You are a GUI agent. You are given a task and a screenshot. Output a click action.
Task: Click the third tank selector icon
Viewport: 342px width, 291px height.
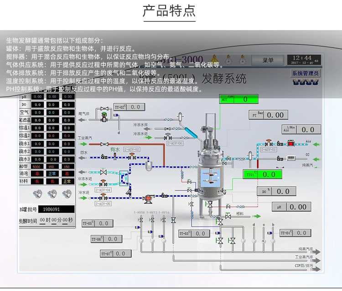pyautogui.click(x=67, y=194)
